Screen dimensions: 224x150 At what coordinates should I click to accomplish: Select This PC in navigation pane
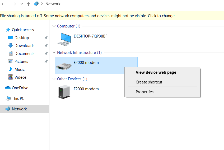pos(18,99)
